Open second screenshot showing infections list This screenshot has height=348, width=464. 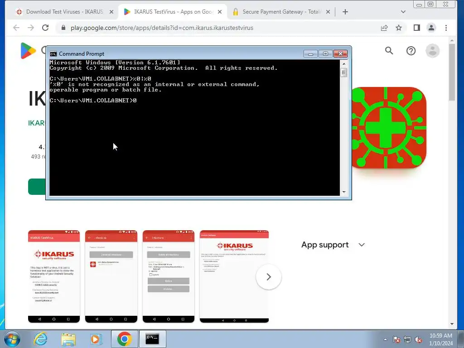pos(111,276)
